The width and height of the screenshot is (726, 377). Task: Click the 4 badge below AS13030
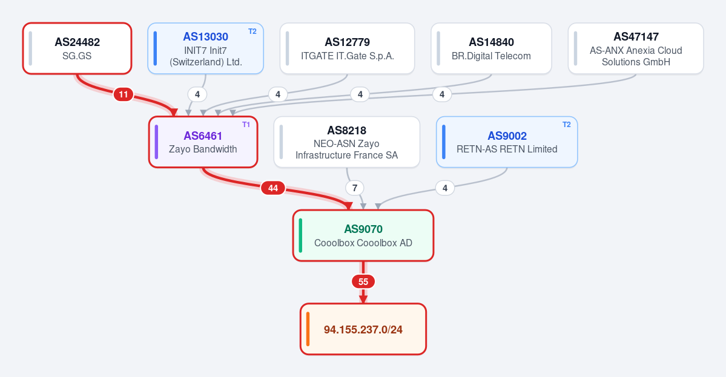[197, 95]
